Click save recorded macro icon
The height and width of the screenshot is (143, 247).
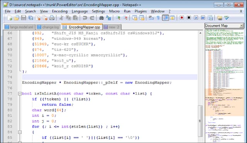[x=210, y=18]
